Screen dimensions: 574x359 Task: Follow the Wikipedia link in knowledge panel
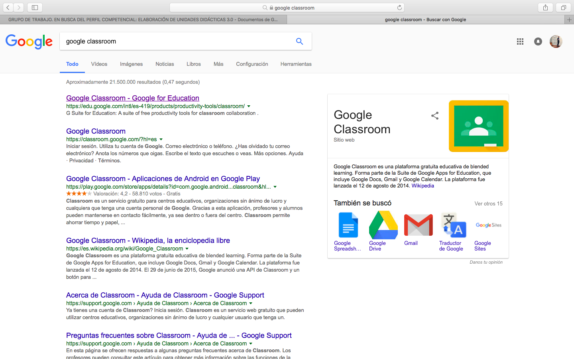[423, 186]
